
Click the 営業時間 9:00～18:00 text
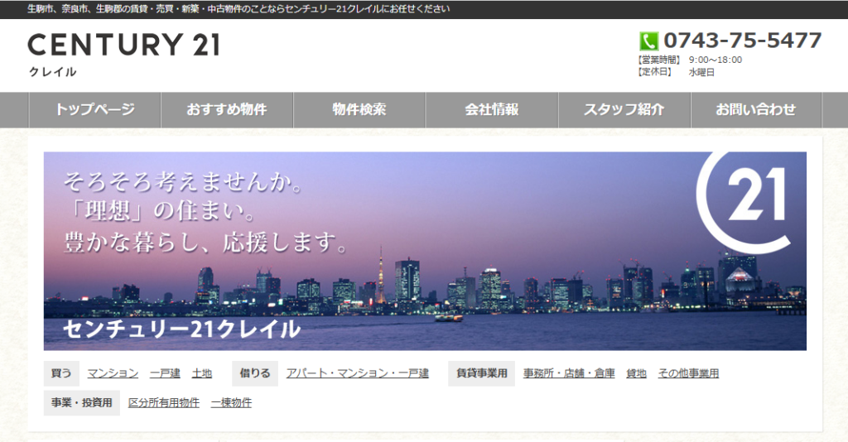point(690,60)
